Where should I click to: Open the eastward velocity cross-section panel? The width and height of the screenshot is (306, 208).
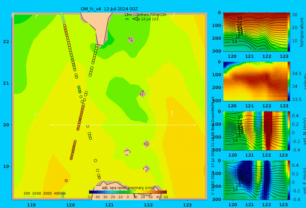point(255,180)
